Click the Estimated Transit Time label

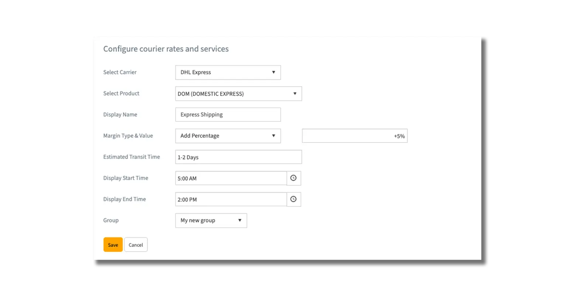132,157
